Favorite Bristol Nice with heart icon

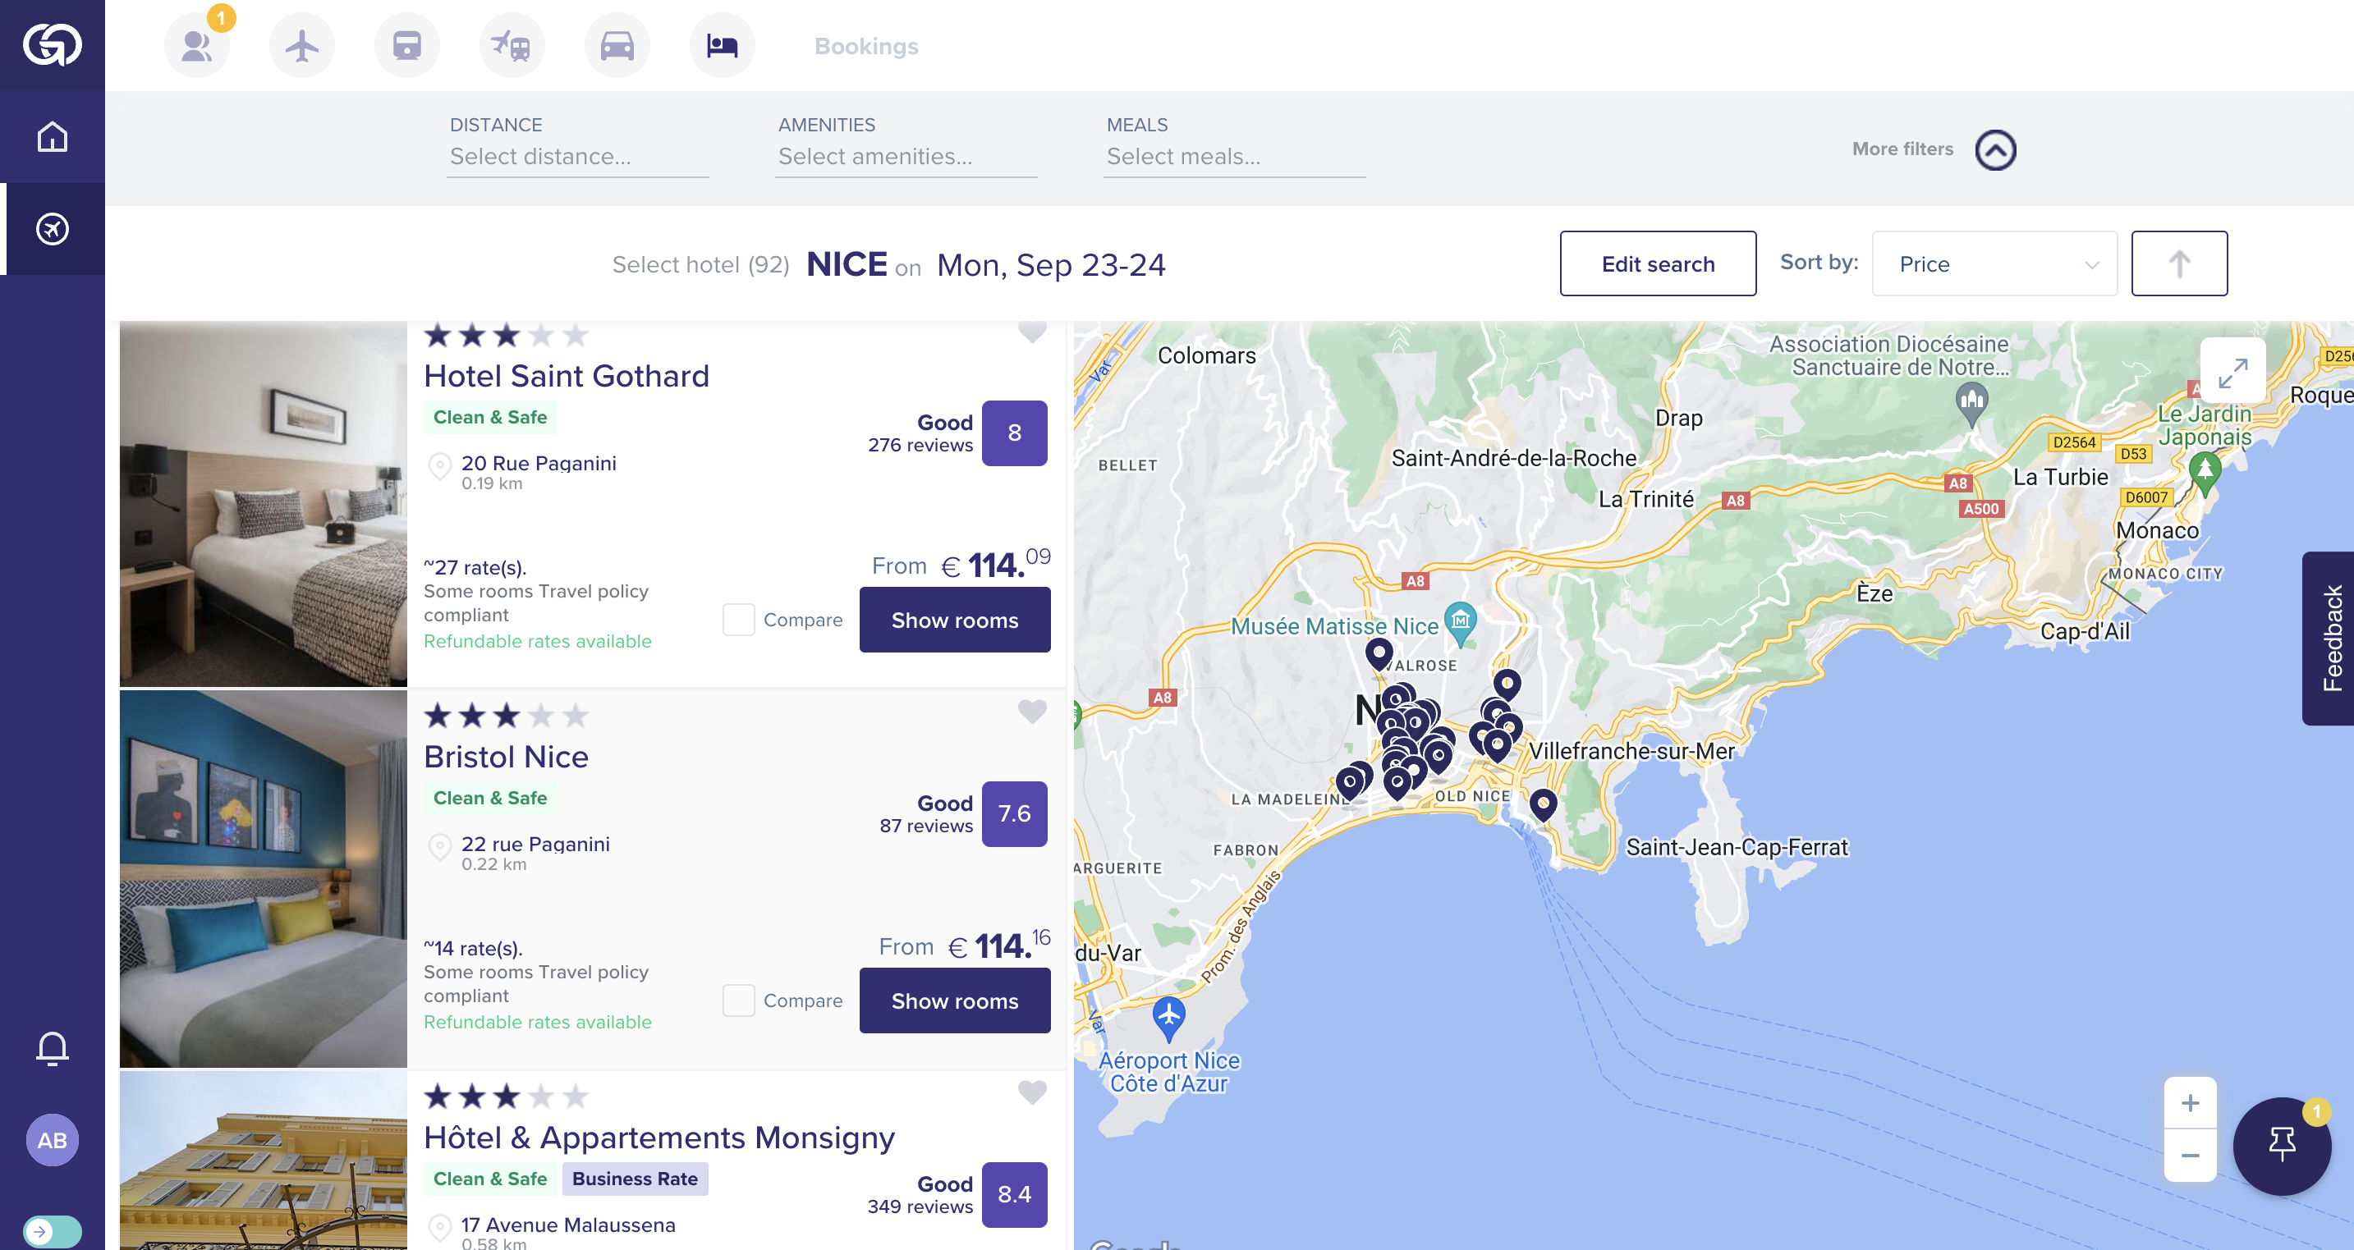point(1032,711)
